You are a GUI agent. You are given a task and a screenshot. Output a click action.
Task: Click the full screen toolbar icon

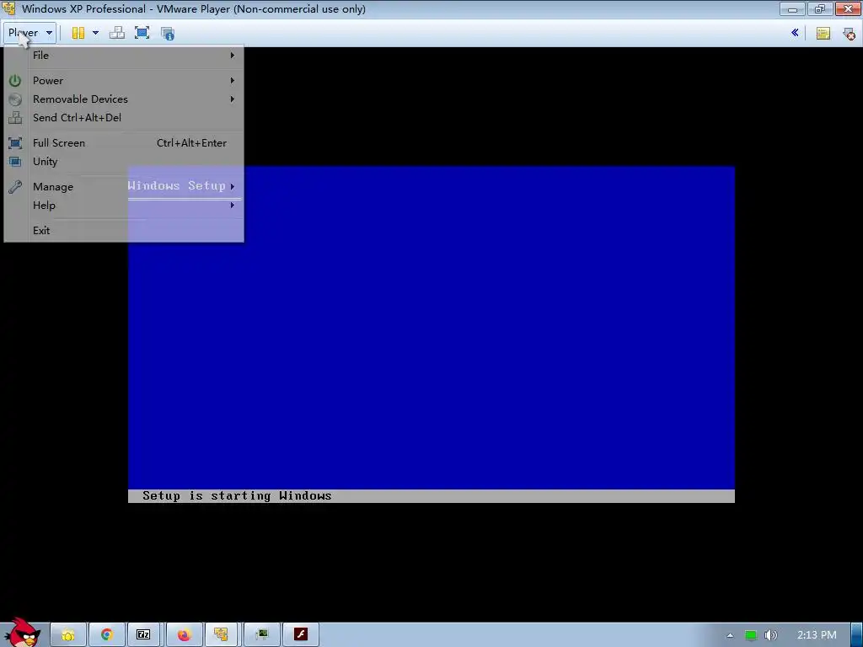(x=142, y=33)
